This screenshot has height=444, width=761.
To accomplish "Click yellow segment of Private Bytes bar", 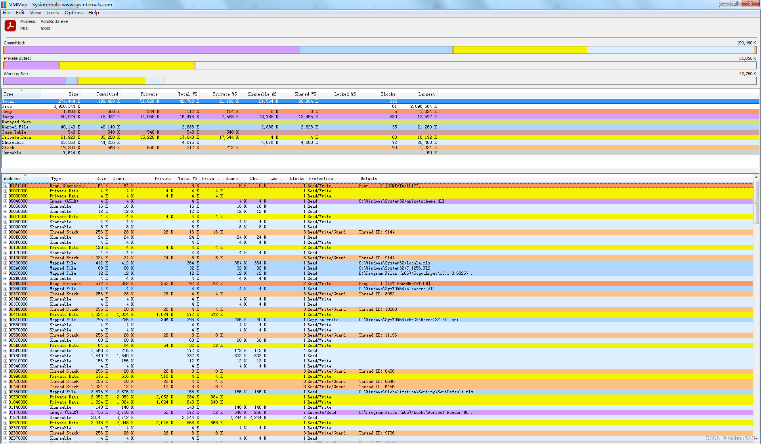I will click(126, 65).
